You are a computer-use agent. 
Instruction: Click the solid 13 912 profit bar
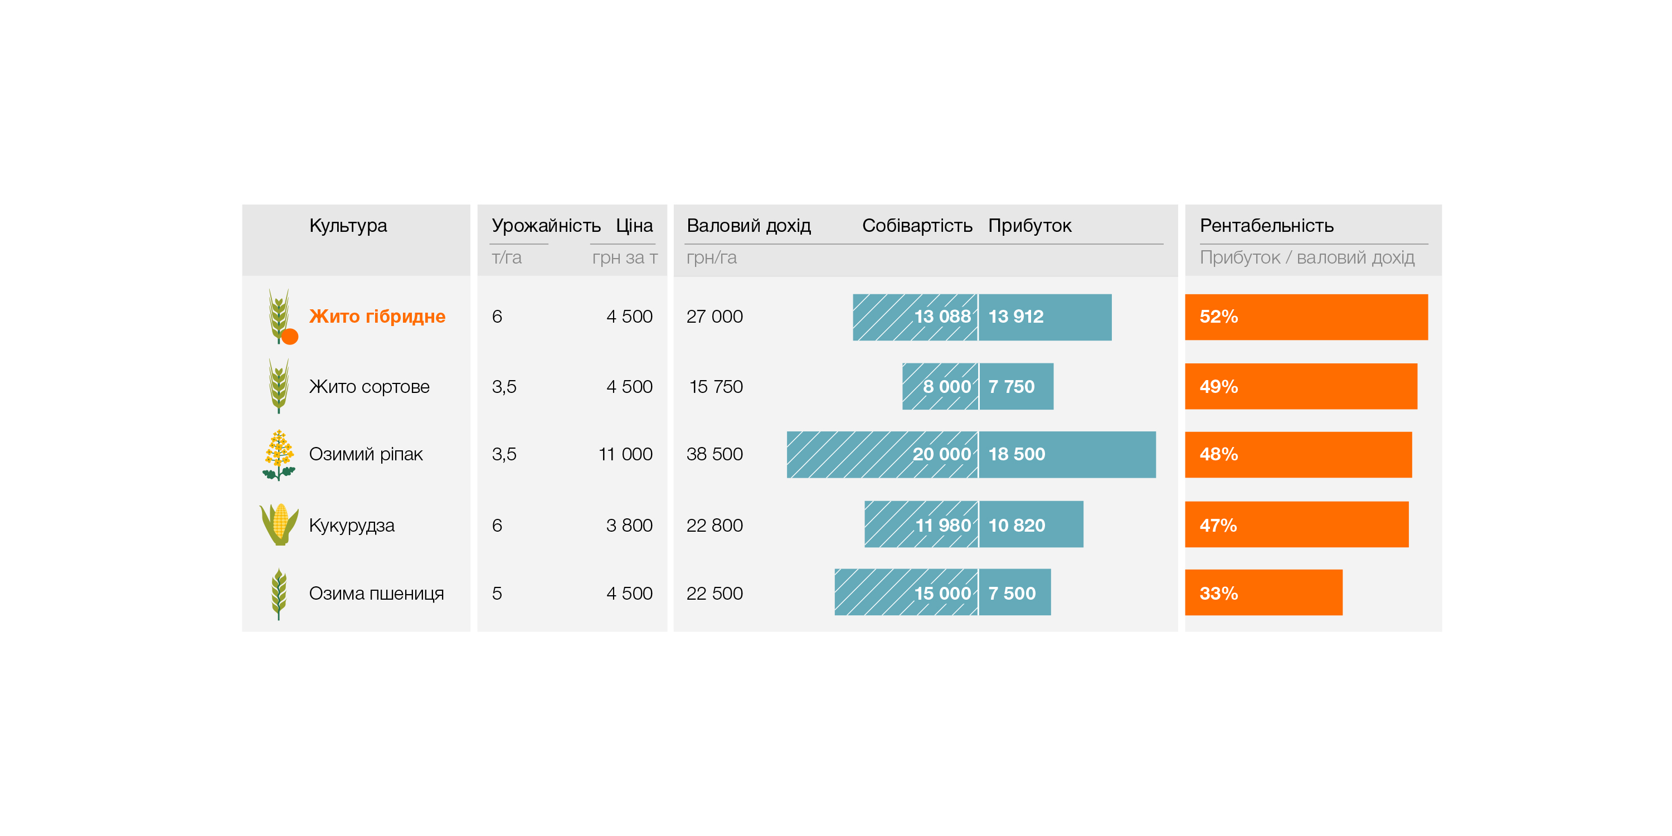click(x=1045, y=317)
